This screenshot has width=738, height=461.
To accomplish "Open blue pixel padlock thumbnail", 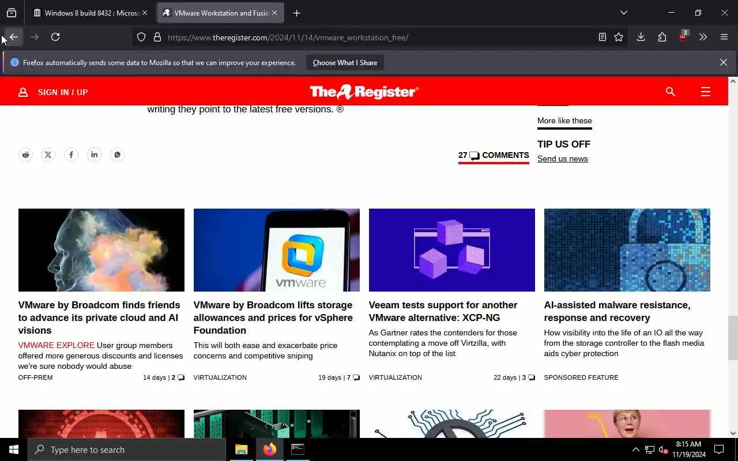I will pyautogui.click(x=627, y=250).
